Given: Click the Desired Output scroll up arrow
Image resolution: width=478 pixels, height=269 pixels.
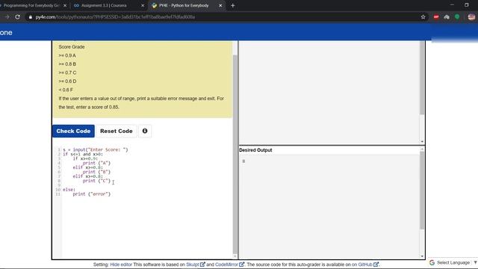Looking at the screenshot, I should coord(422,149).
